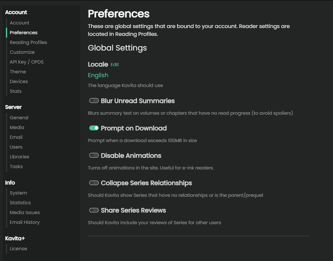
Task: Enable the Disable Animations switch
Action: click(94, 155)
